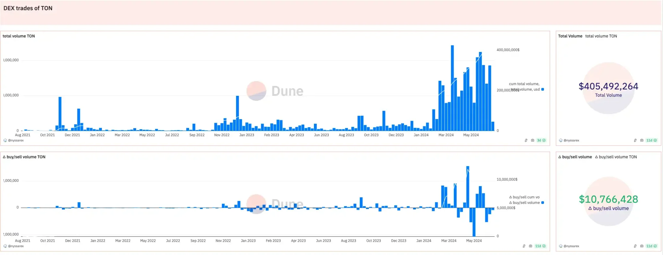This screenshot has height=255, width=663.
Task: Click camera icon under buy/sell volume bar chart
Action: coord(530,246)
